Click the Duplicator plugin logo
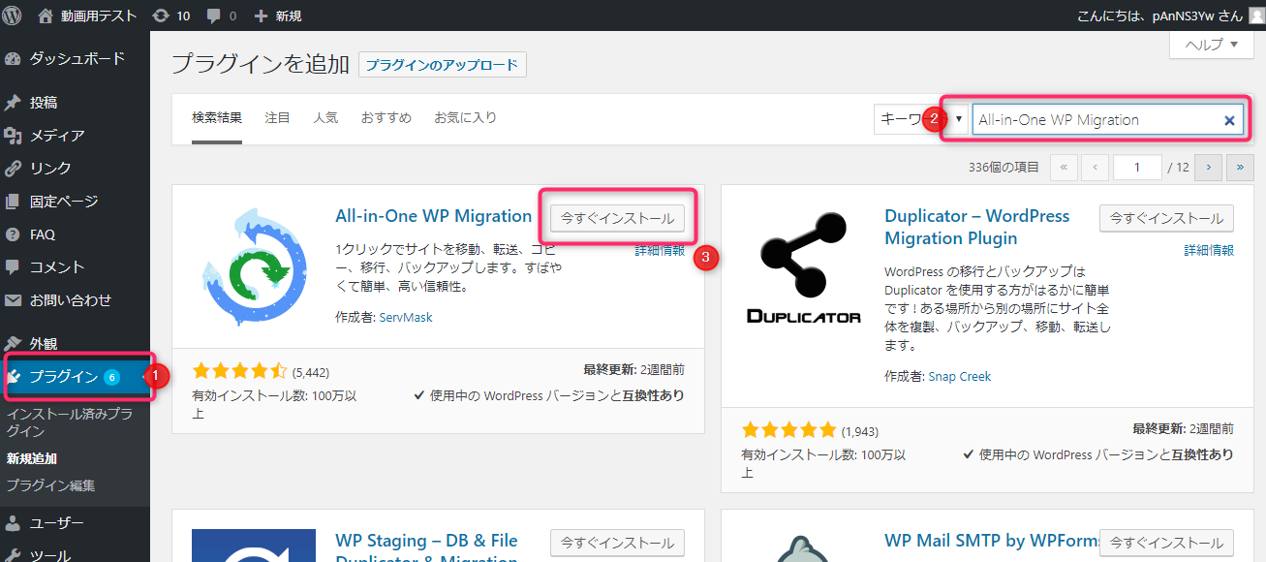This screenshot has height=562, width=1266. 803,266
